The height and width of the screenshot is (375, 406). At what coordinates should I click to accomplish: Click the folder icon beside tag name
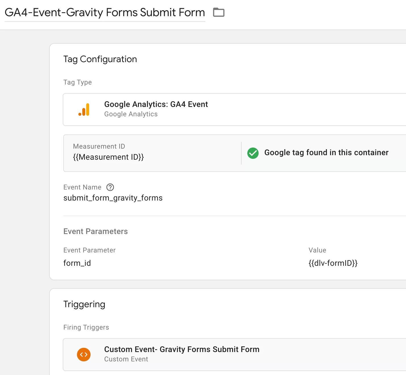coord(219,12)
